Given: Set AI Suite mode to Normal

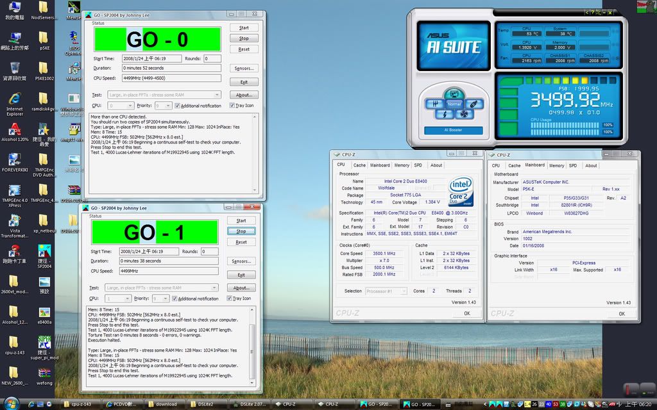Looking at the screenshot, I should pyautogui.click(x=454, y=104).
